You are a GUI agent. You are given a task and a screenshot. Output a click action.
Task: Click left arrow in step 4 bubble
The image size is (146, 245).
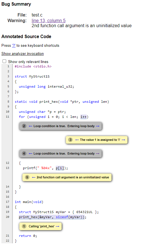click(x=31, y=154)
